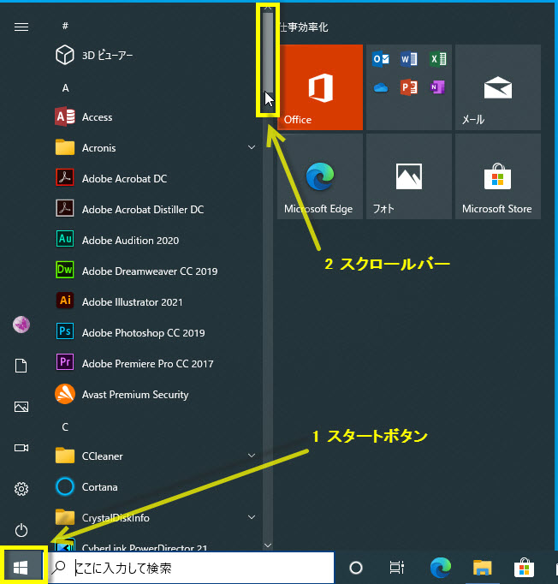Open Adobe Acrobat DC
This screenshot has height=584, width=558.
(x=124, y=179)
